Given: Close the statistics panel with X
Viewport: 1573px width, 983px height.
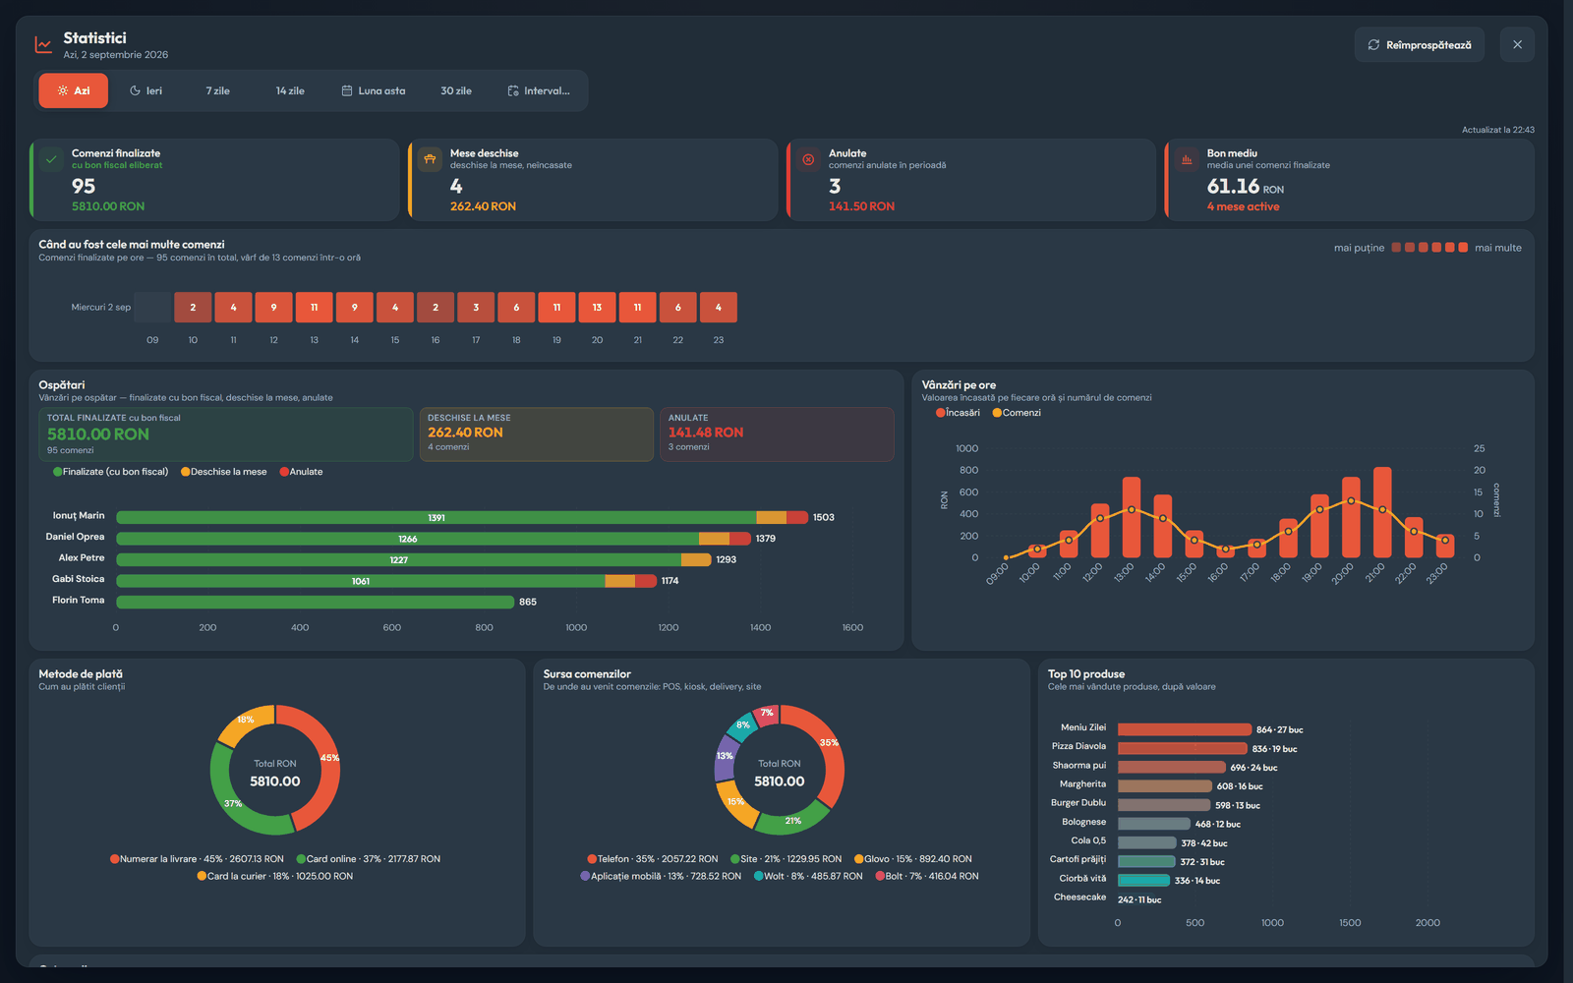Looking at the screenshot, I should click(1517, 45).
